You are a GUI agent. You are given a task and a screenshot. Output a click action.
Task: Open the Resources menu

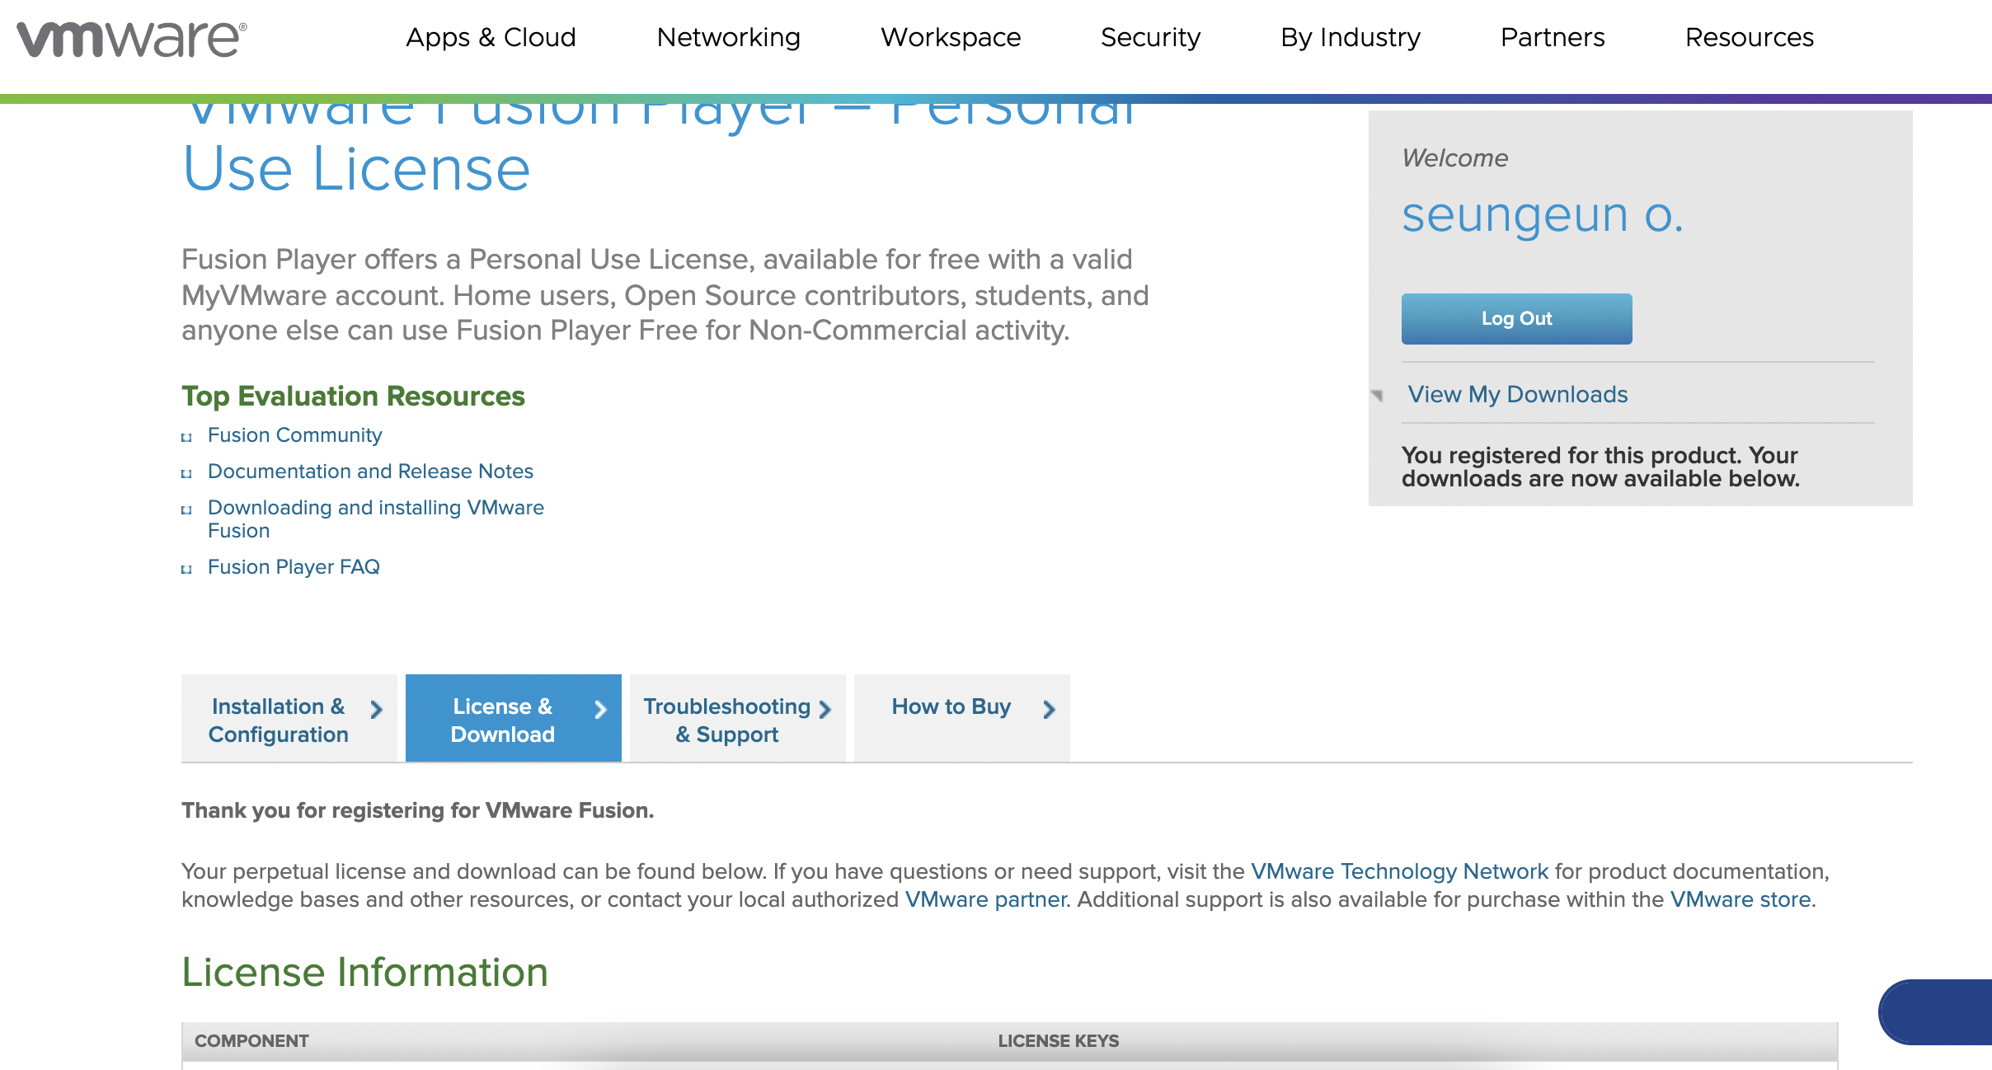[x=1749, y=38]
